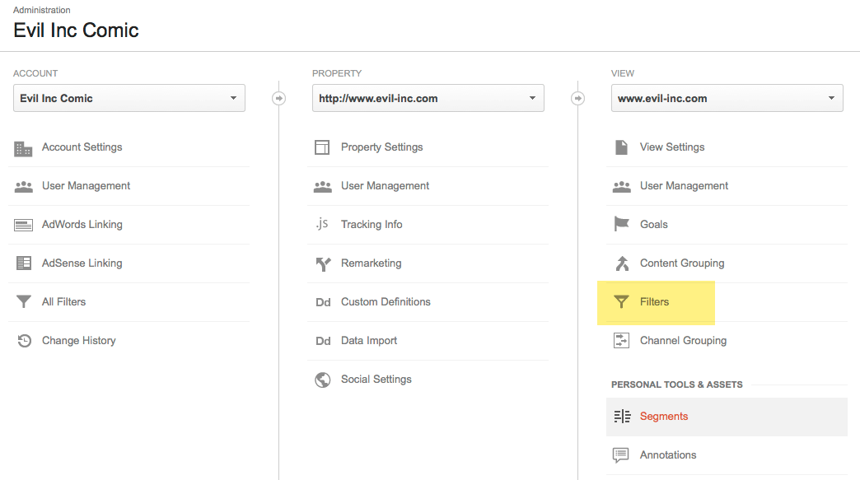Go to All Filters in Account column
This screenshot has width=860, height=480.
[x=63, y=302]
